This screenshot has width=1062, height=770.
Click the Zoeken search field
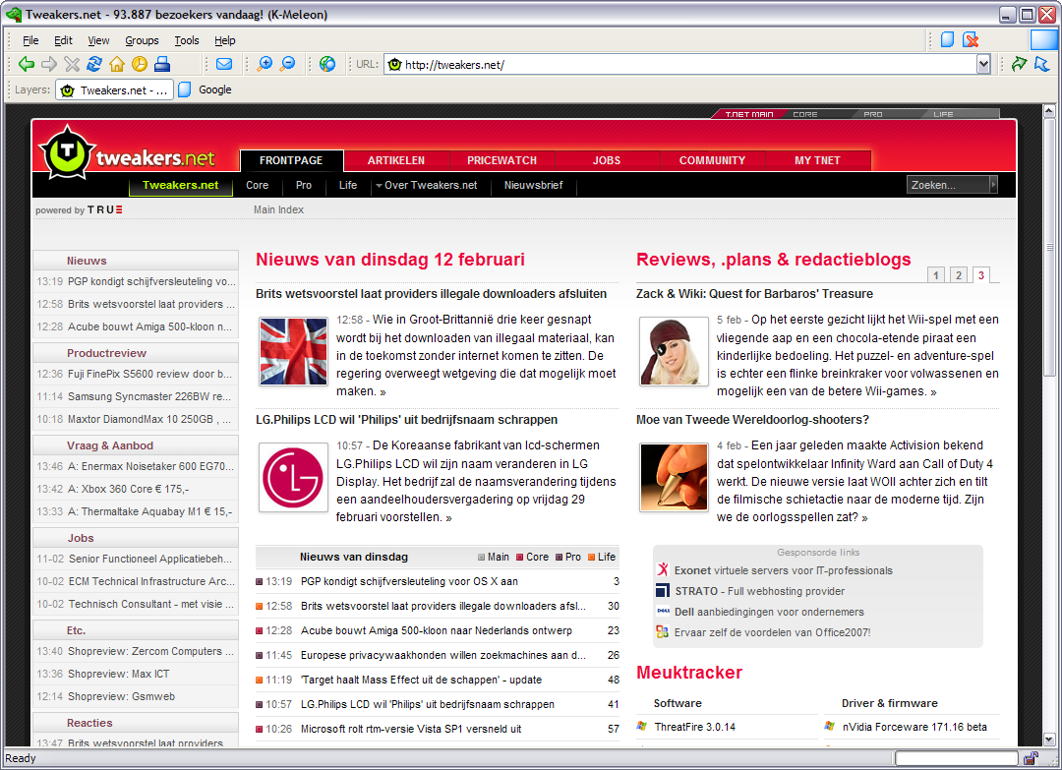click(948, 184)
